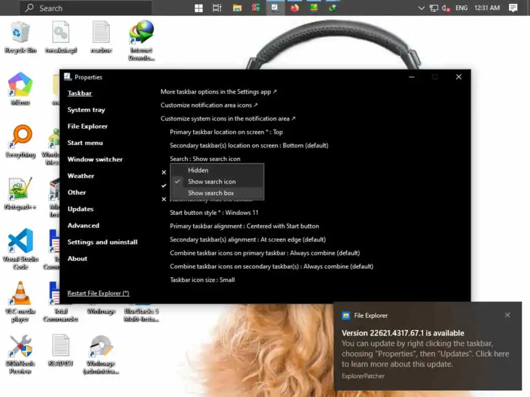This screenshot has width=530, height=397.
Task: Change Secondary taskbar(s) location on screen
Action: click(249, 145)
